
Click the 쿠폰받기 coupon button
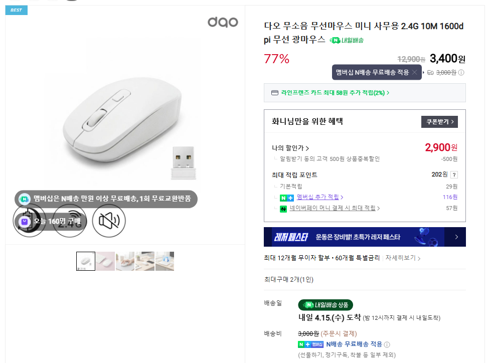pos(439,121)
